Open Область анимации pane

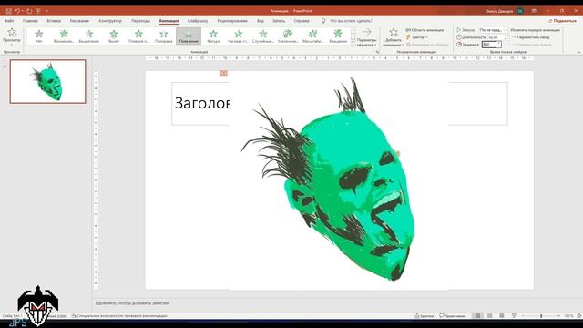(x=424, y=30)
